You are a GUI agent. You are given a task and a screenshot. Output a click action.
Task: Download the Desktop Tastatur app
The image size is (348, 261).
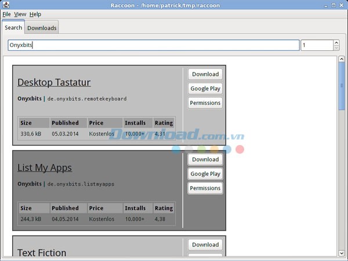click(x=205, y=74)
